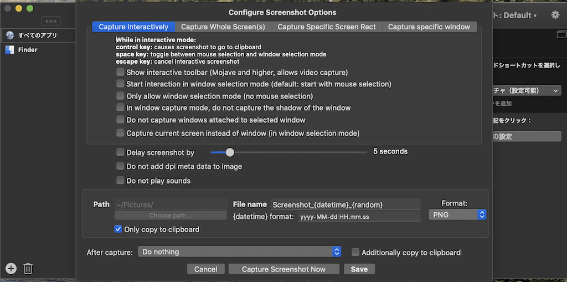Switch to Capture Whole Screen(s) tab
Image resolution: width=567 pixels, height=282 pixels.
tap(223, 27)
